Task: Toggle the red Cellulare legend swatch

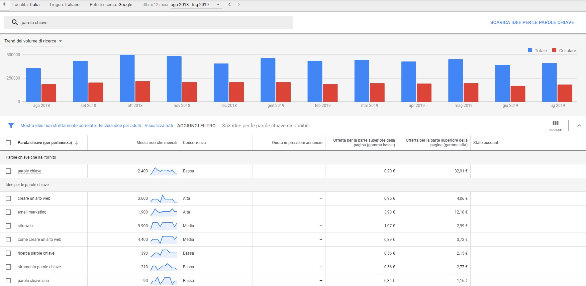Action: 554,50
